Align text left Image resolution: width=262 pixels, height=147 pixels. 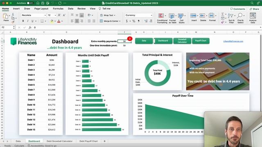coord(72,21)
